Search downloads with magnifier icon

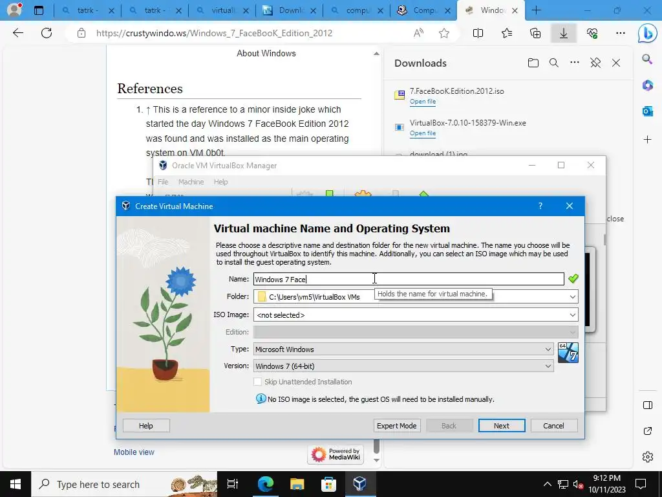pyautogui.click(x=554, y=63)
